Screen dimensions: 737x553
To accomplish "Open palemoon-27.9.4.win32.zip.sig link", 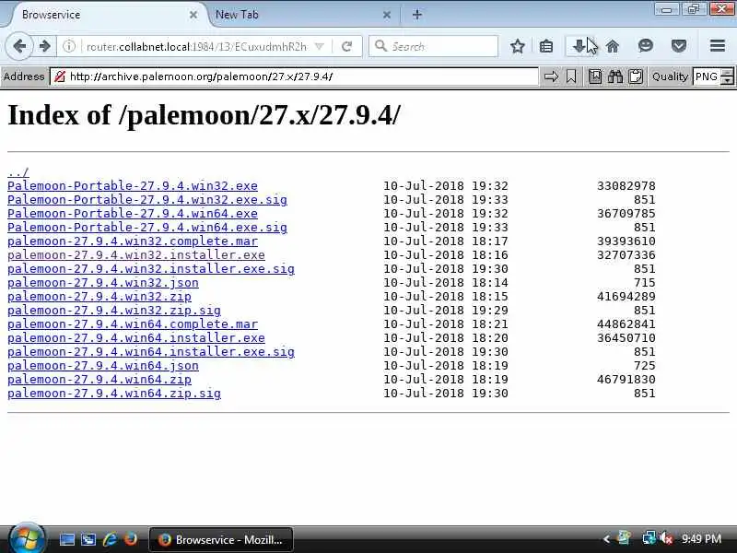I will point(114,311).
